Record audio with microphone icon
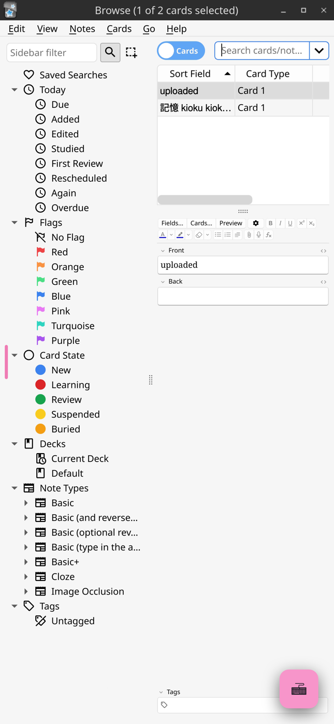Viewport: 334px width, 724px height. point(259,235)
